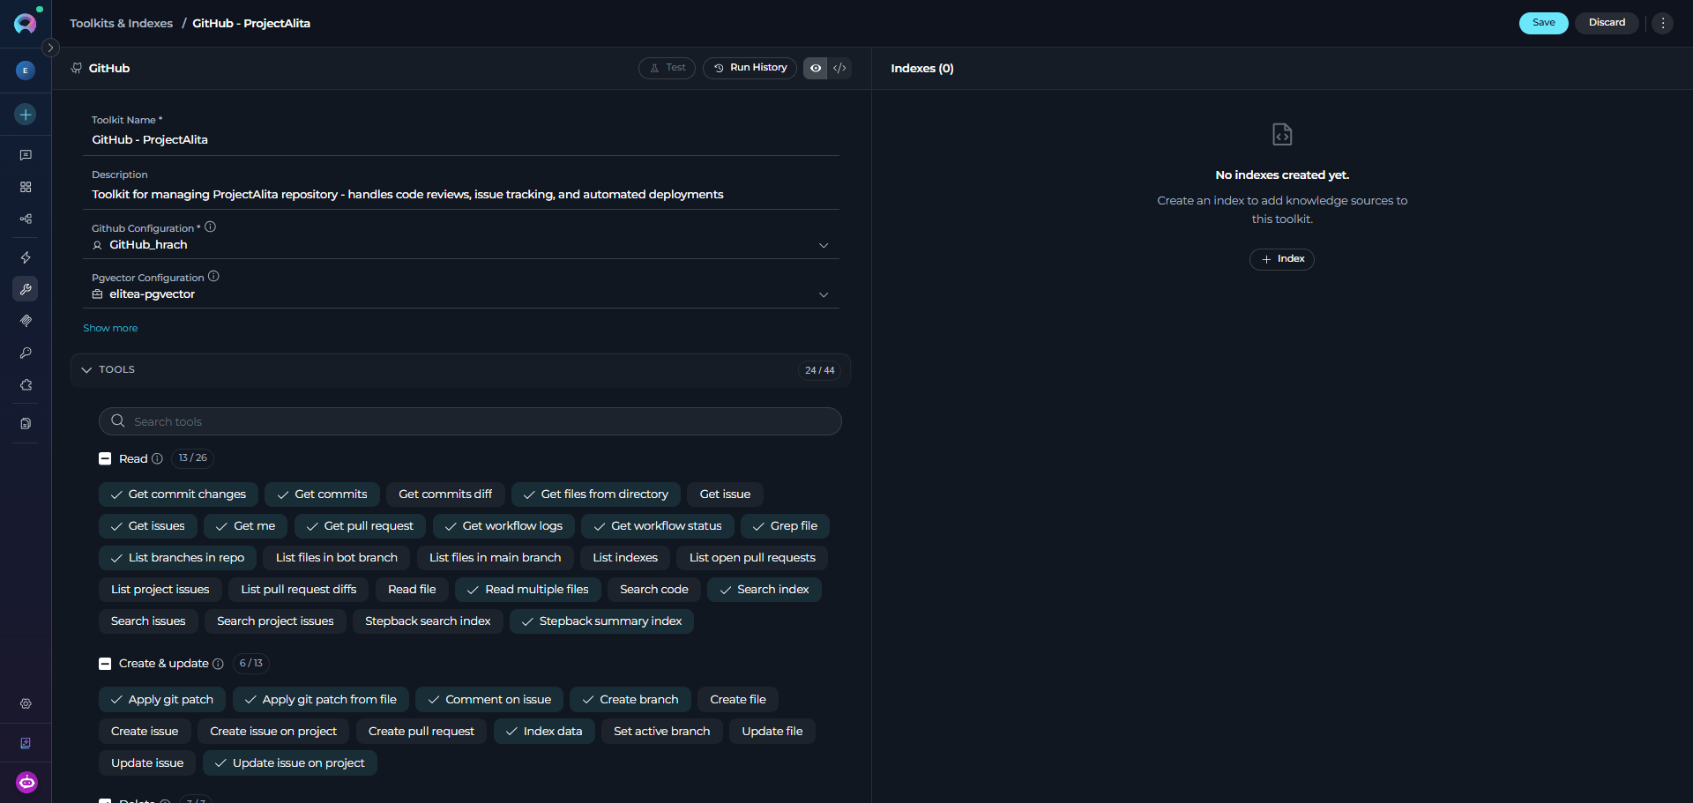Switch to code view icon
1693x803 pixels.
839,68
